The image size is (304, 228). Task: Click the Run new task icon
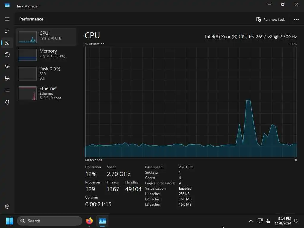coord(259,19)
